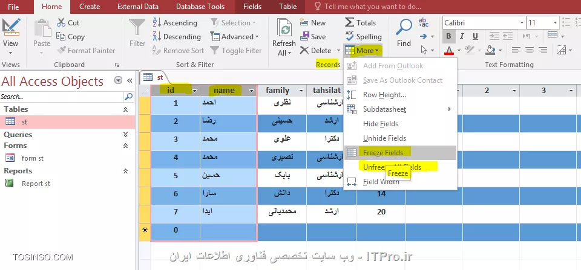Open the External Data tab

point(138,7)
